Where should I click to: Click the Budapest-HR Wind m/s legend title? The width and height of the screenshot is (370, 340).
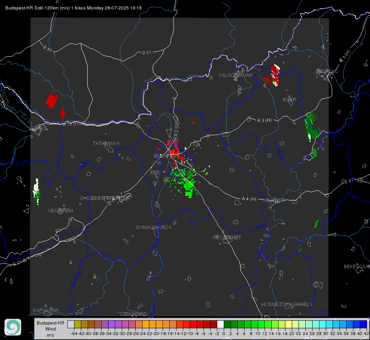(51, 329)
